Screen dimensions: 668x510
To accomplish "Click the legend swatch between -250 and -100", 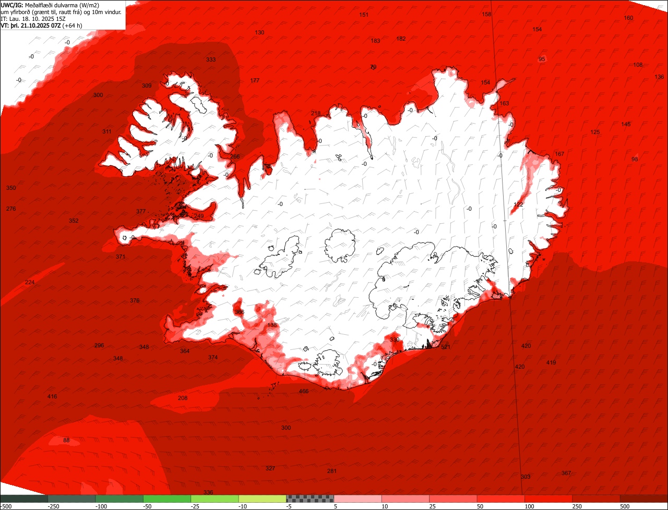I will tap(71, 499).
